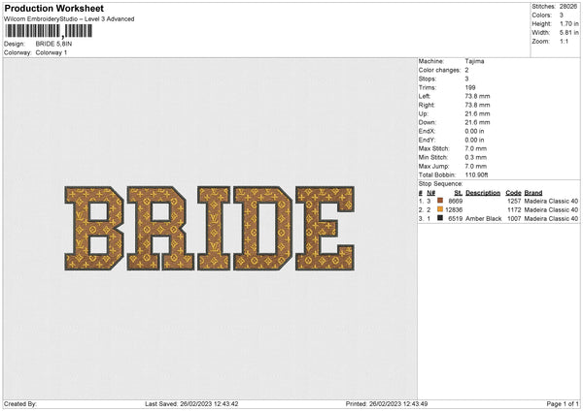583x411 pixels.
Task: Click the 'Color changes:' label
Action: pos(439,70)
